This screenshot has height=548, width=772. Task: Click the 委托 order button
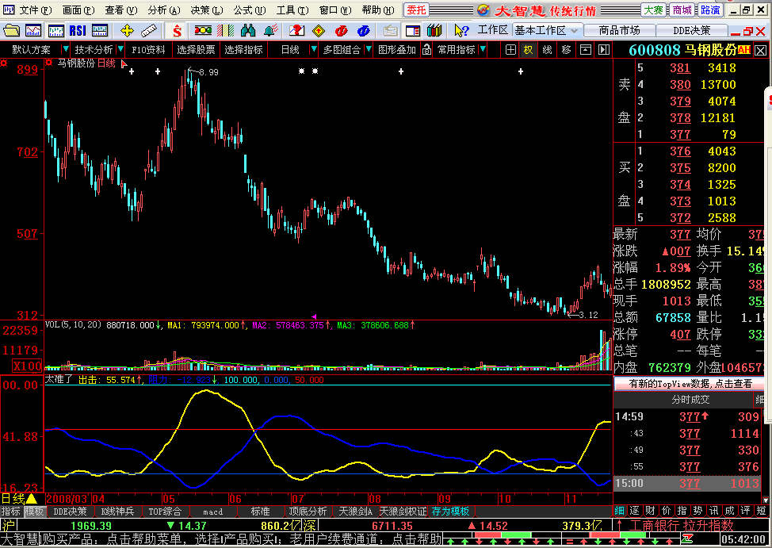416,10
